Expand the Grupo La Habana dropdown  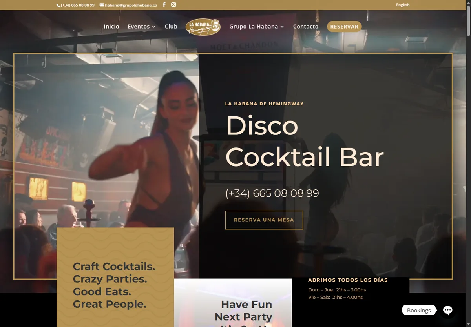pyautogui.click(x=257, y=27)
